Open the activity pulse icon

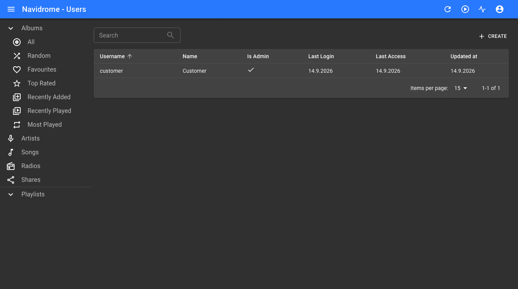(482, 9)
